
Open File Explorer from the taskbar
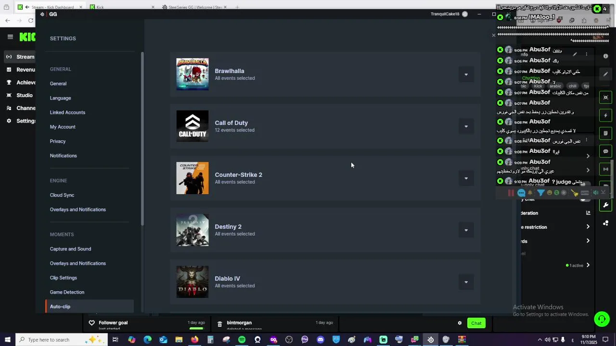point(179,340)
